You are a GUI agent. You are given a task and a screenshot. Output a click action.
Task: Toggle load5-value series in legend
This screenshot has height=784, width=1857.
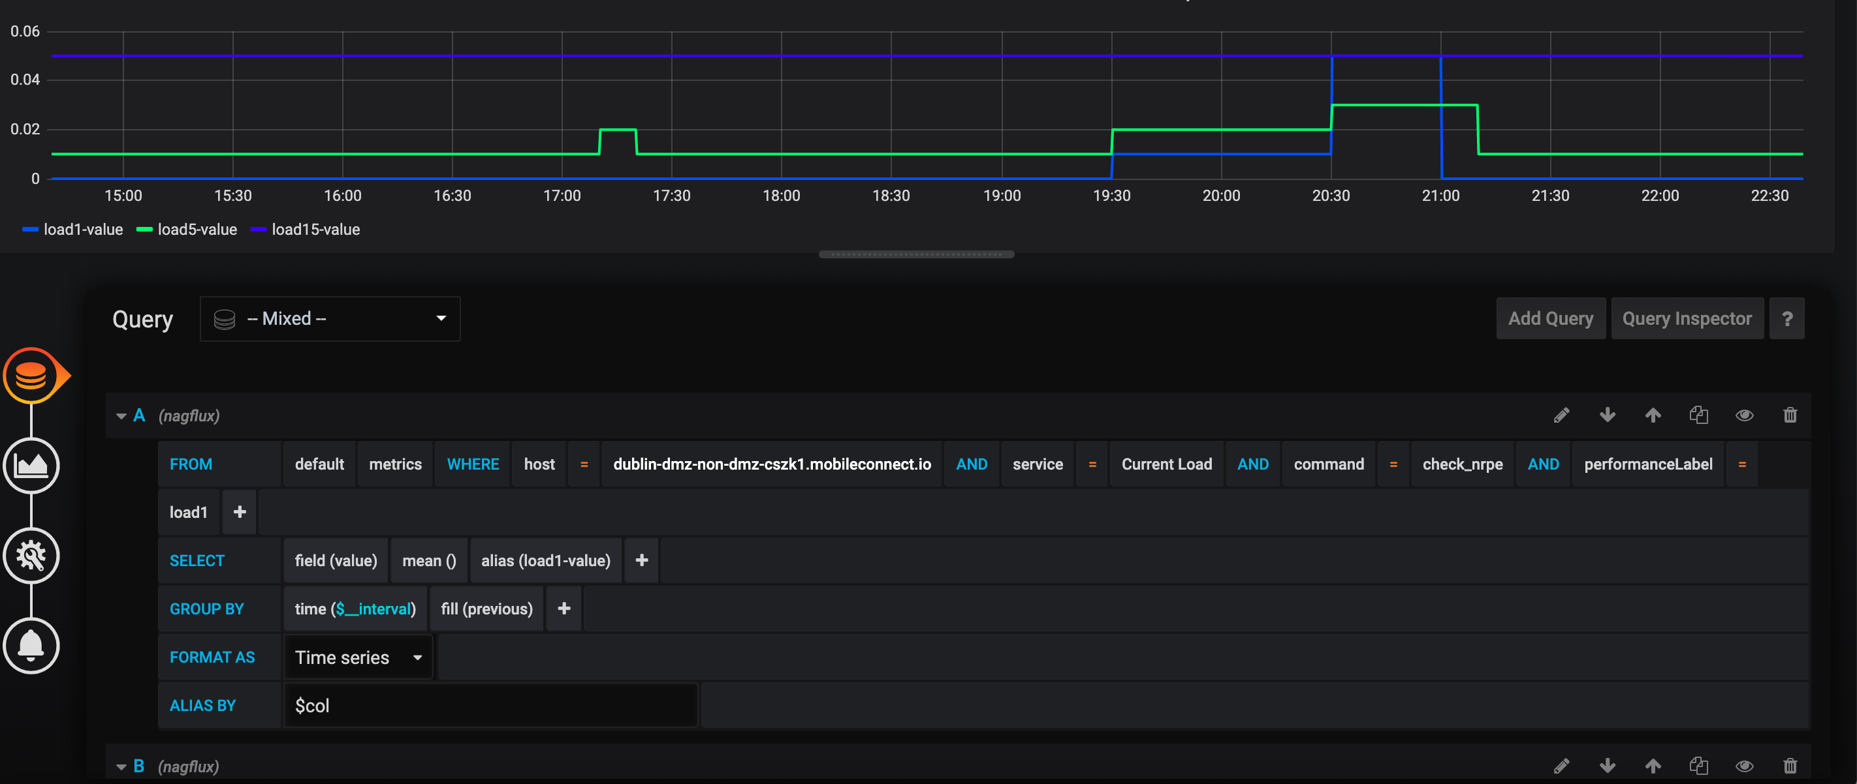[197, 230]
